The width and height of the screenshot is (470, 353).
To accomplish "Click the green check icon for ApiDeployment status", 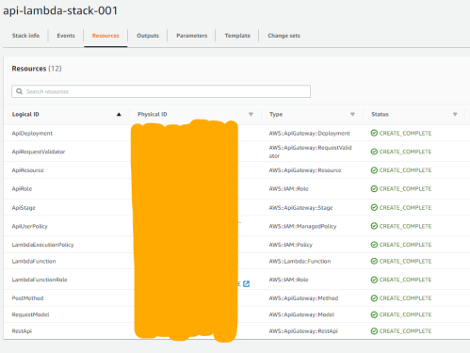I will (374, 133).
